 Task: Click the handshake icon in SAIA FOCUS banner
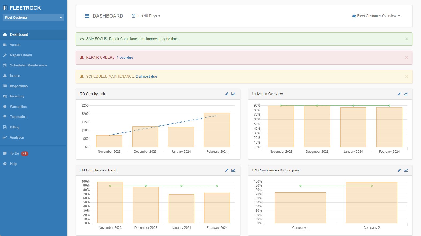(82, 39)
